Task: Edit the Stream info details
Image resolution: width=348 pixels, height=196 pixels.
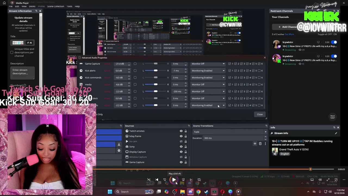Action: pos(336,133)
